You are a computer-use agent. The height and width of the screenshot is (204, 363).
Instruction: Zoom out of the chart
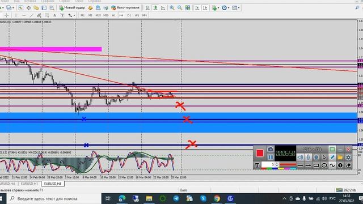point(180,8)
